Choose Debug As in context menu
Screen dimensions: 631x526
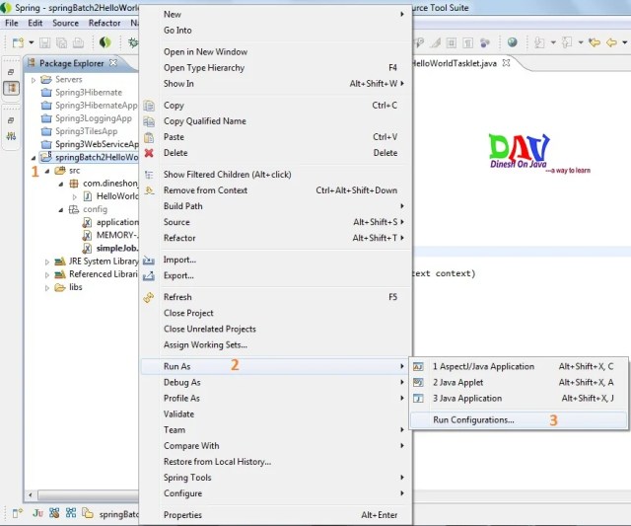(275, 383)
